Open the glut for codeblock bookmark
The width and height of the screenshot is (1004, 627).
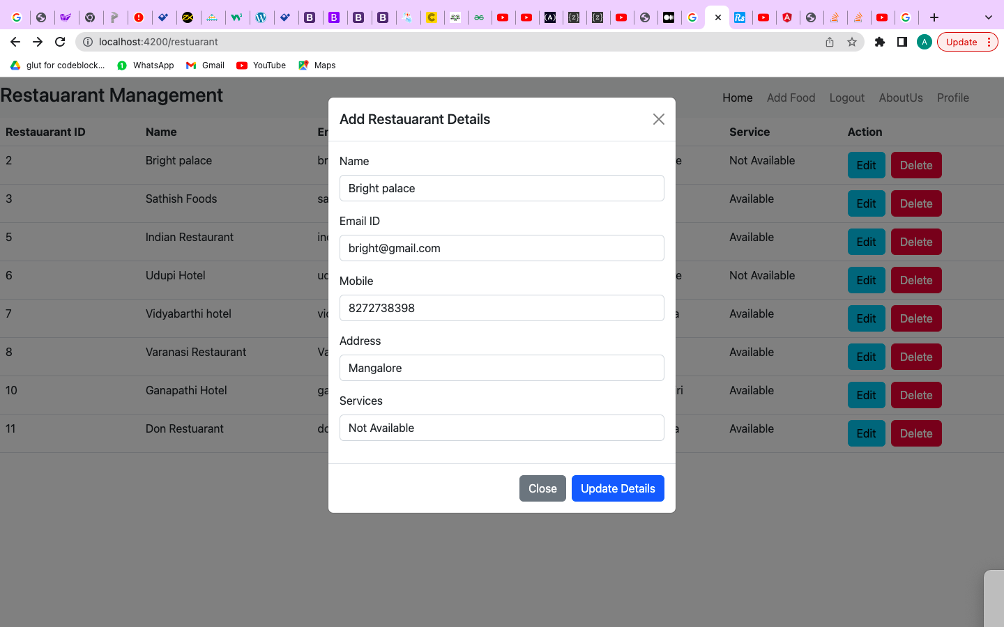coord(58,65)
